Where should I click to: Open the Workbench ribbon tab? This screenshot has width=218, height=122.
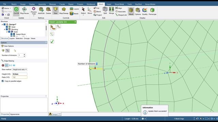pos(91,4)
